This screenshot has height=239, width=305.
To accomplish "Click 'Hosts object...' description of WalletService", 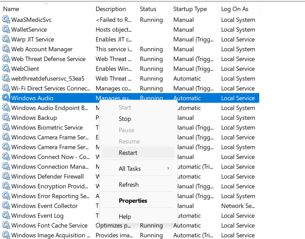I will [114, 30].
